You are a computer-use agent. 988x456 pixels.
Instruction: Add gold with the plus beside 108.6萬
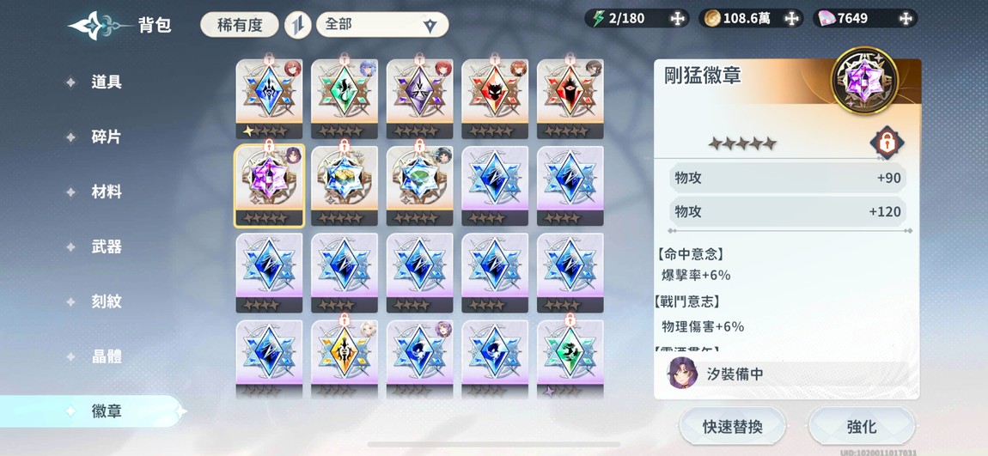point(791,18)
